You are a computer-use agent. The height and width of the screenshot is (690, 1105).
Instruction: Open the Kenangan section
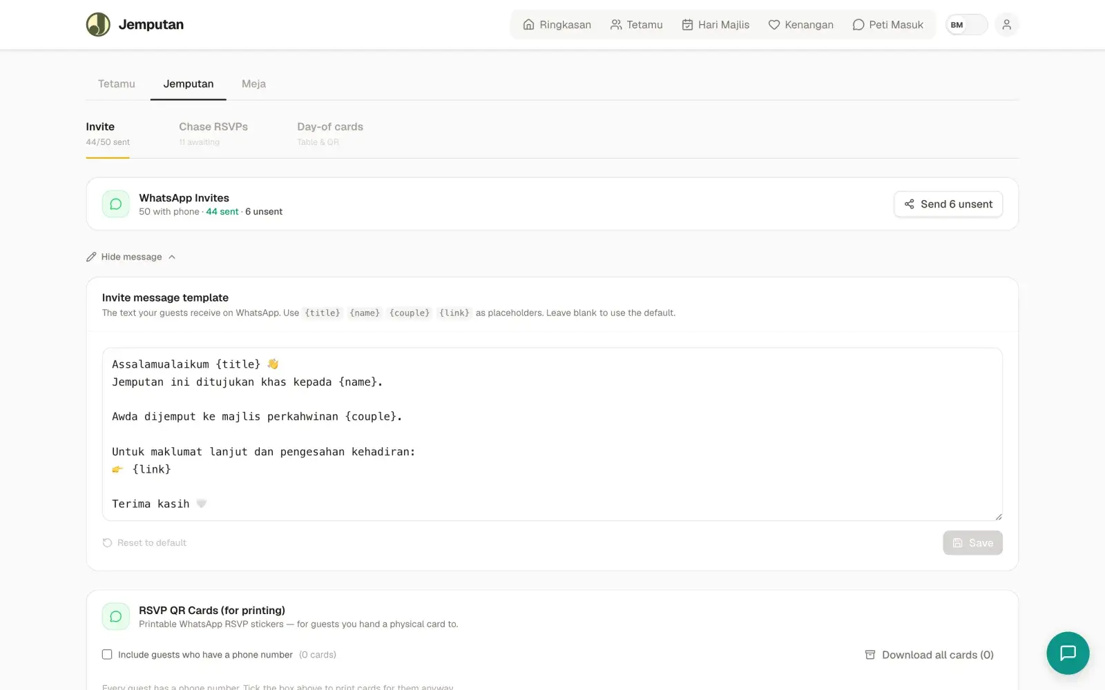click(x=800, y=25)
